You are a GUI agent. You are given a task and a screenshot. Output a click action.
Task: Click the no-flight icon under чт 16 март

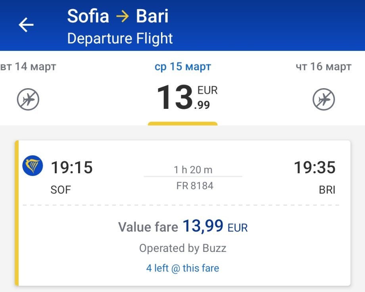(x=323, y=99)
